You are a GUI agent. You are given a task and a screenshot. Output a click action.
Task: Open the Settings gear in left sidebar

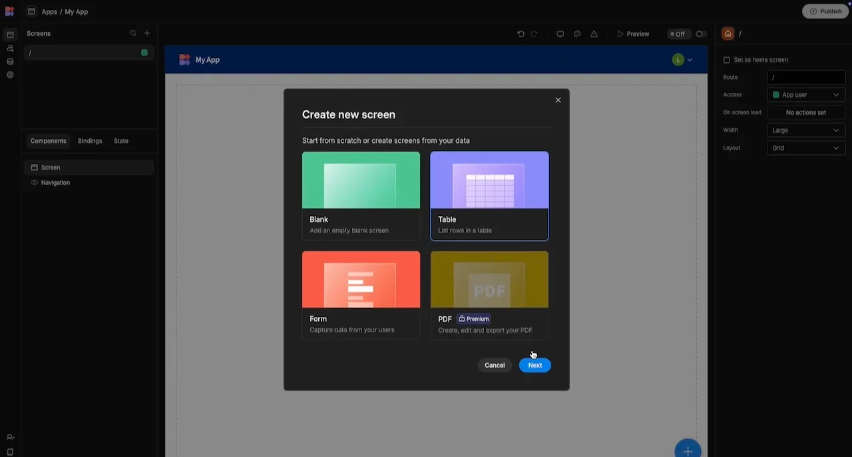point(10,75)
